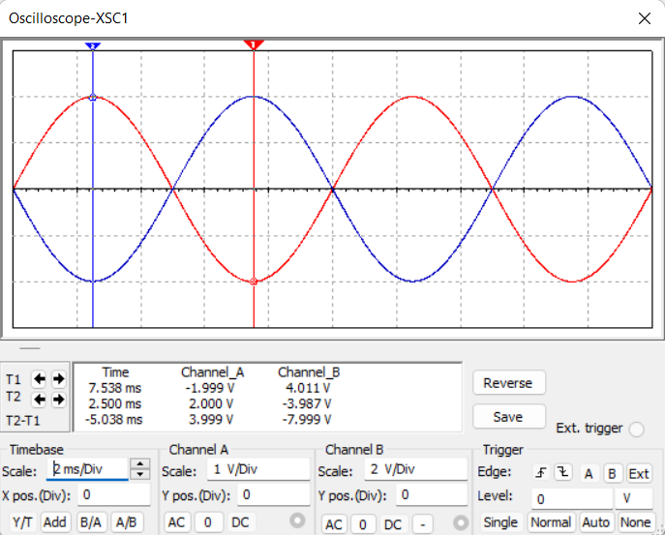Switch display mode to Y/T

tap(22, 522)
